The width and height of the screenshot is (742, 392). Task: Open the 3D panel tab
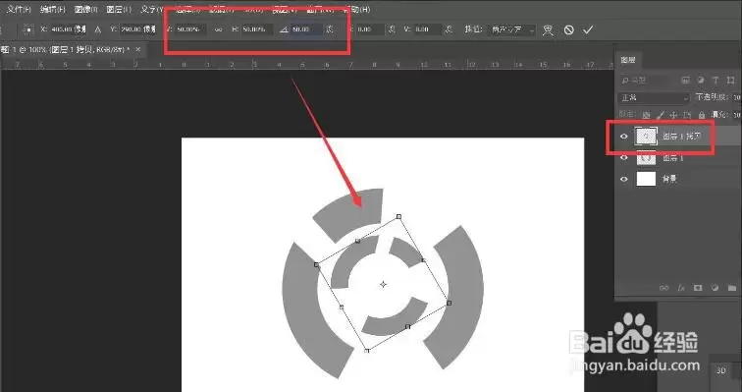720,370
